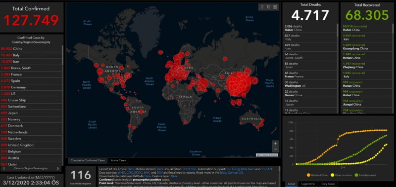Go to previous list with left arrow
The height and width of the screenshot is (187, 396).
pyautogui.click(x=4, y=168)
